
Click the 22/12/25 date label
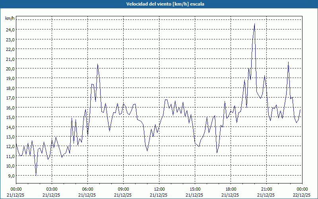pyautogui.click(x=302, y=195)
